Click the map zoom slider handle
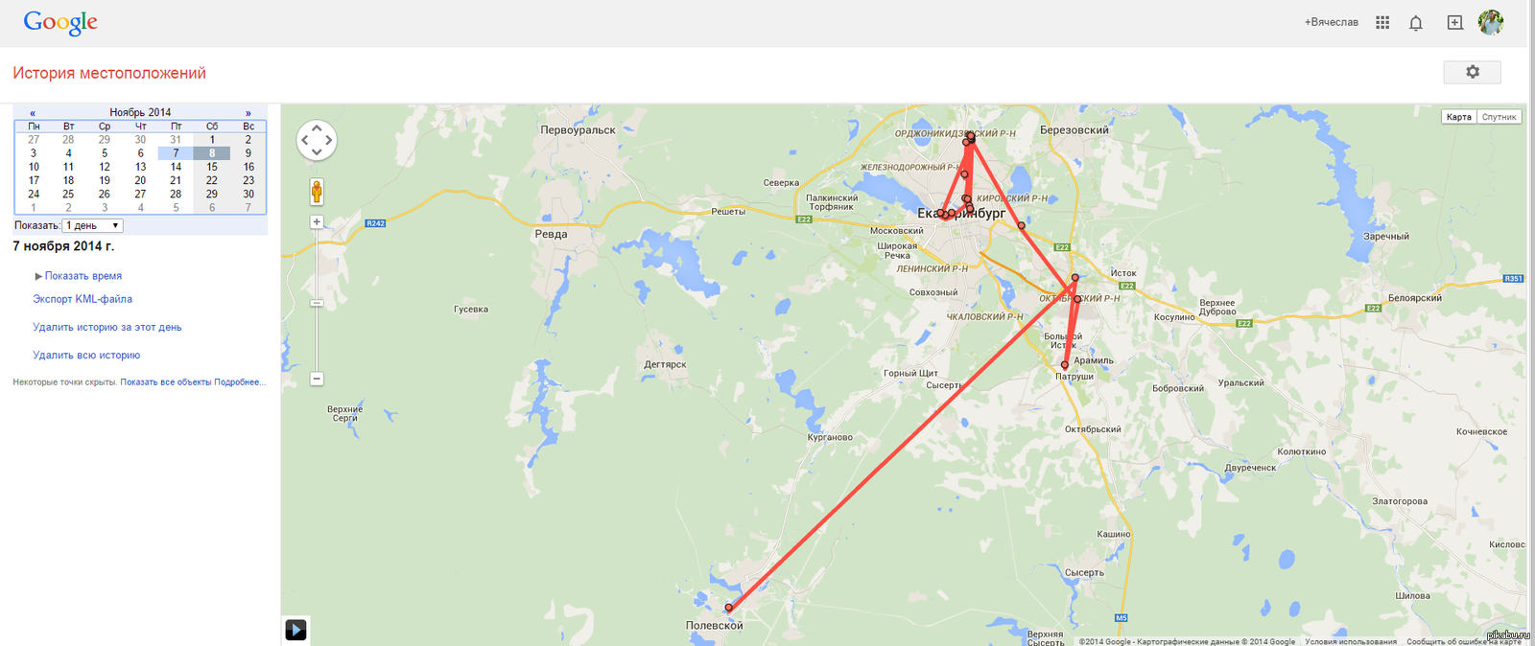 (x=317, y=303)
